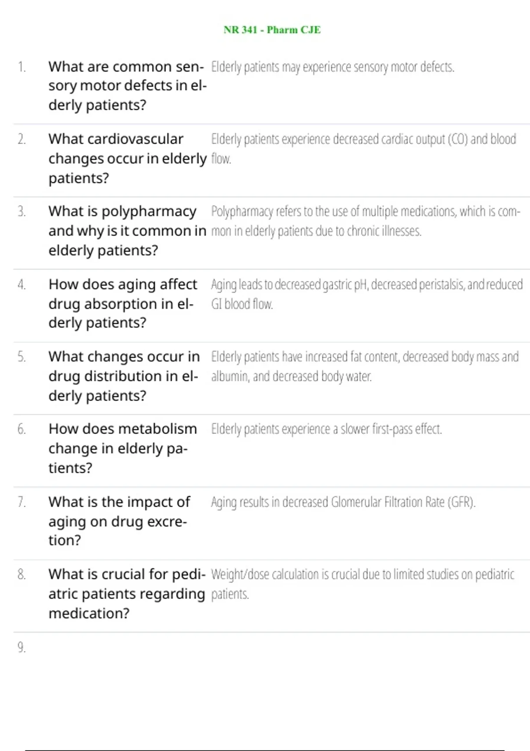Viewport: 530px width, 751px height.
Task: Click item number 5 in the list
Action: [x=22, y=357]
